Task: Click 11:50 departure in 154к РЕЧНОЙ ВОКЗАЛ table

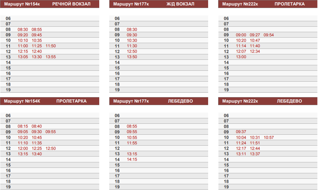Action: pos(51,46)
